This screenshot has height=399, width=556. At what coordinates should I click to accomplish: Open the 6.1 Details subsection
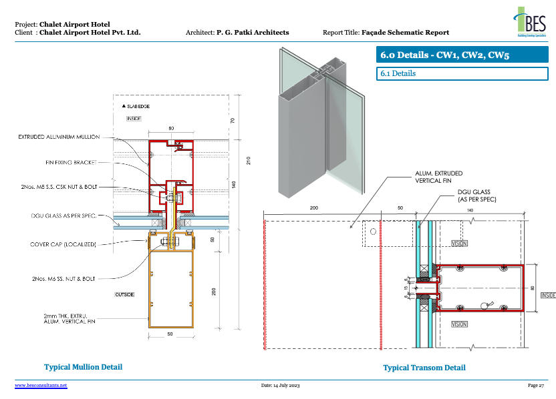coord(462,73)
